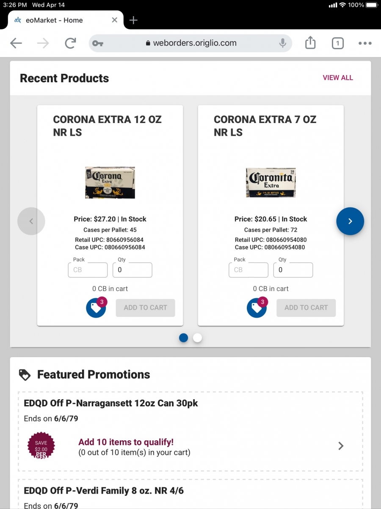Open a new browser tab
Screen dimensions: 381x509
coord(133,20)
